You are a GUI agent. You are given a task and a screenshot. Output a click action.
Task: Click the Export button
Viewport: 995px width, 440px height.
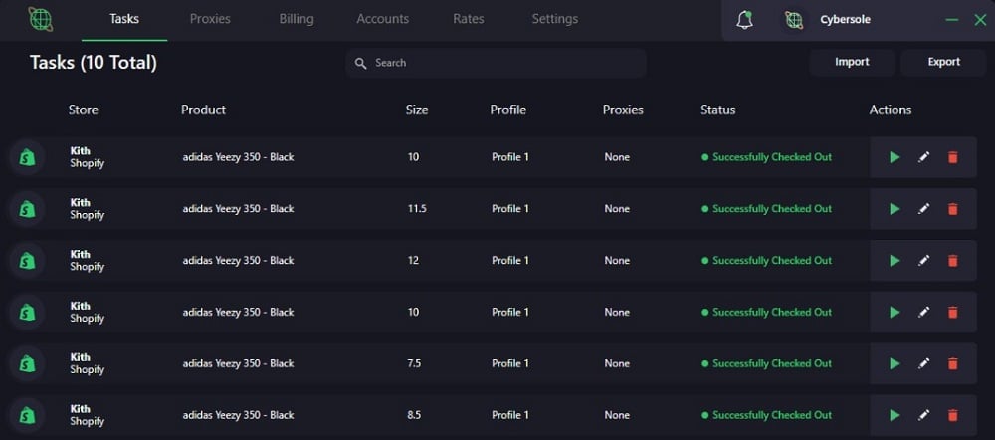point(943,63)
